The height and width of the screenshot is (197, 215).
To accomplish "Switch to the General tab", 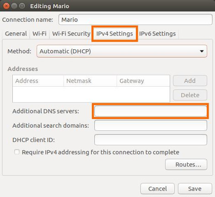I will (16, 34).
